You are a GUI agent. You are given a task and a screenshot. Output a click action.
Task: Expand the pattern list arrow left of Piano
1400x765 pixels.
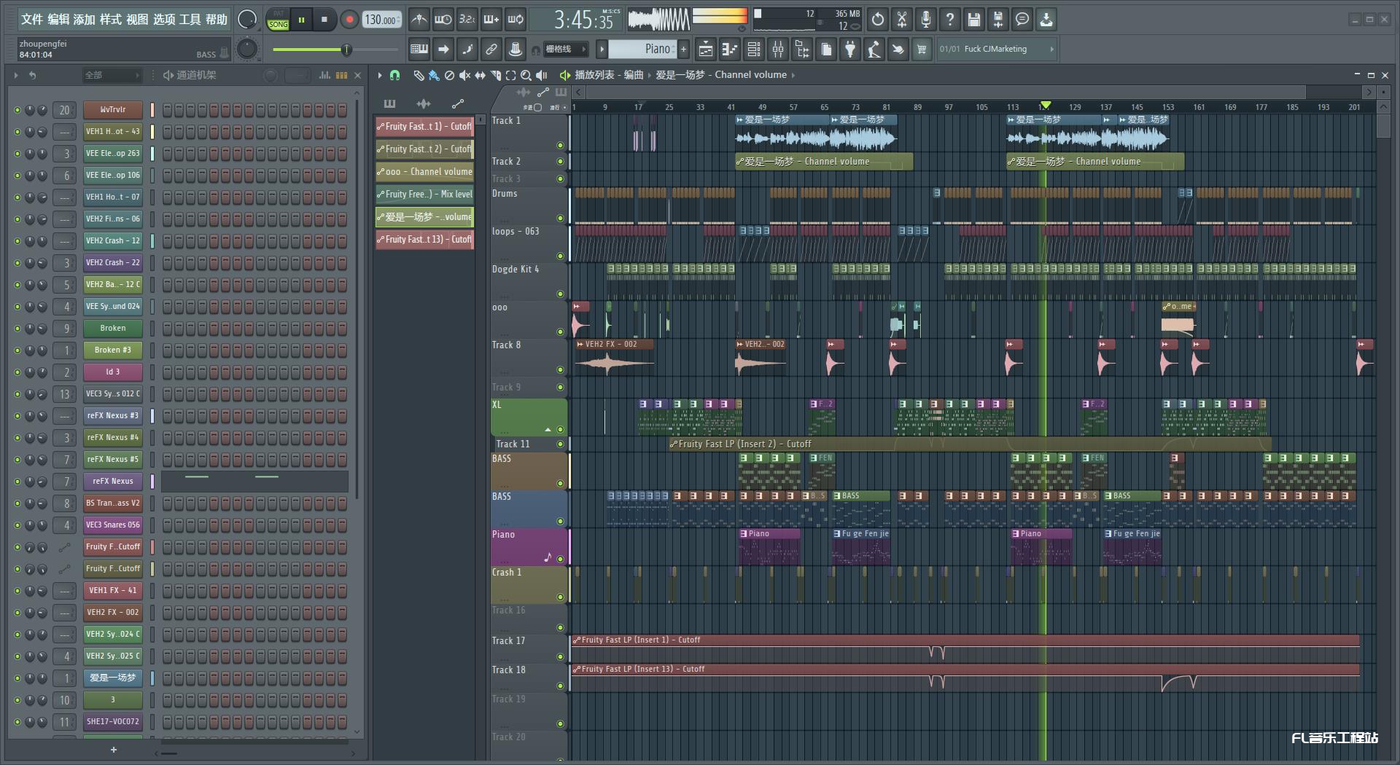point(602,49)
